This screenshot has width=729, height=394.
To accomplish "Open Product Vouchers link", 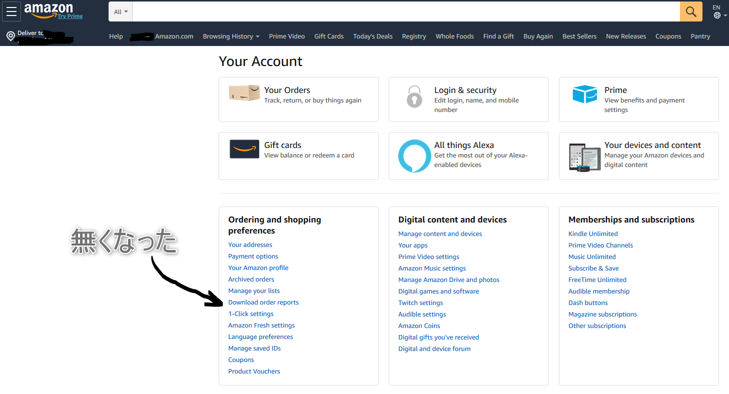I will click(254, 371).
